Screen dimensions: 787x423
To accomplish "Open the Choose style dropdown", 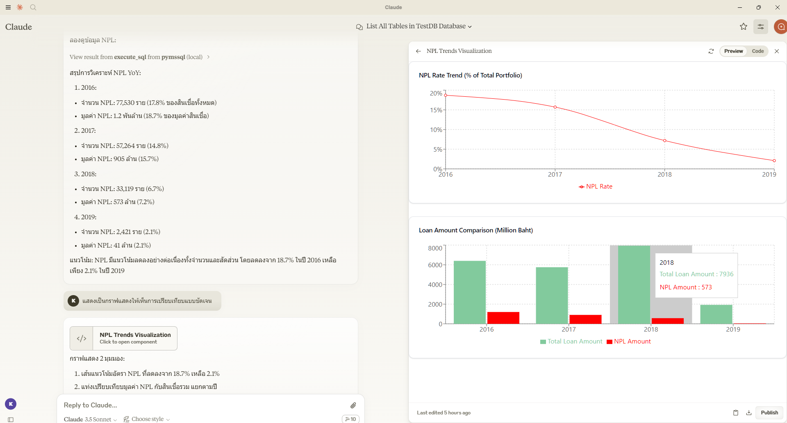I will (146, 419).
